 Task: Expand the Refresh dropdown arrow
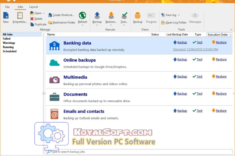[x=83, y=25]
